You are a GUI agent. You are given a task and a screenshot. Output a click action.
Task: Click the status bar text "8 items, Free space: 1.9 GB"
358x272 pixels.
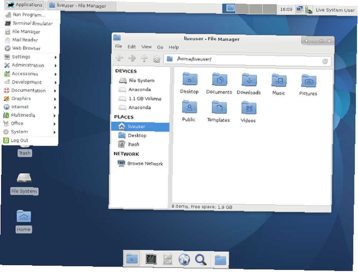point(202,207)
